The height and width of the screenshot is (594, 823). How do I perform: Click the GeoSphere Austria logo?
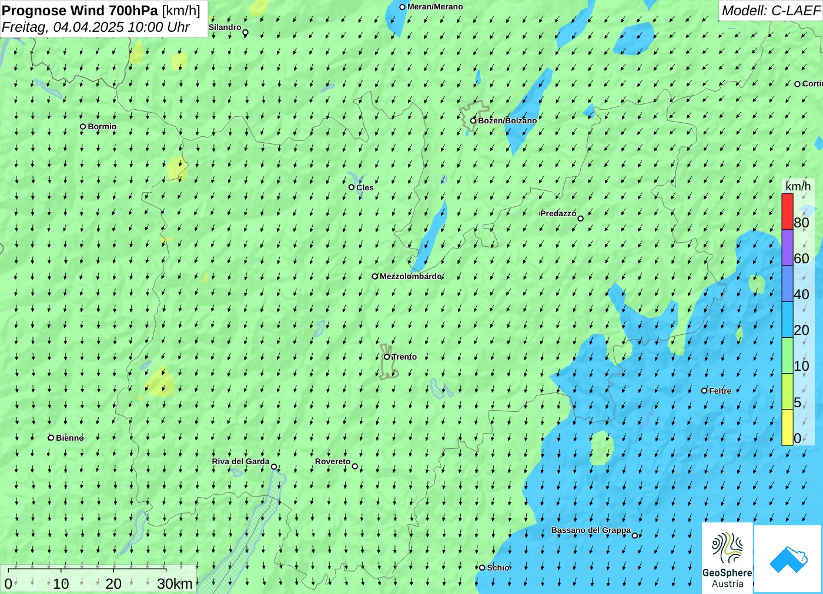727,558
